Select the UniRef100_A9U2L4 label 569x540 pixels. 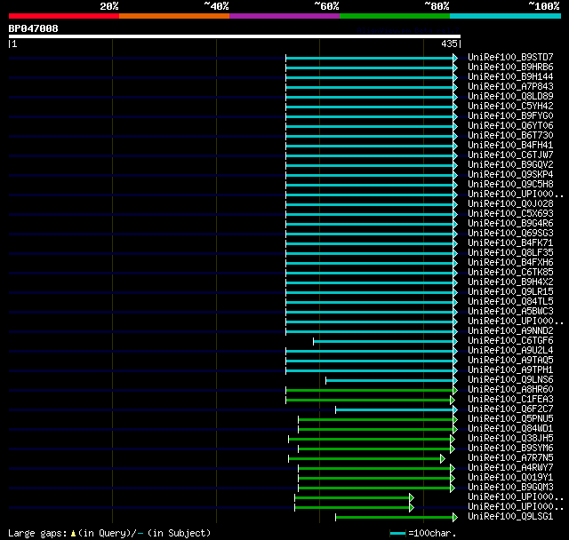point(510,351)
